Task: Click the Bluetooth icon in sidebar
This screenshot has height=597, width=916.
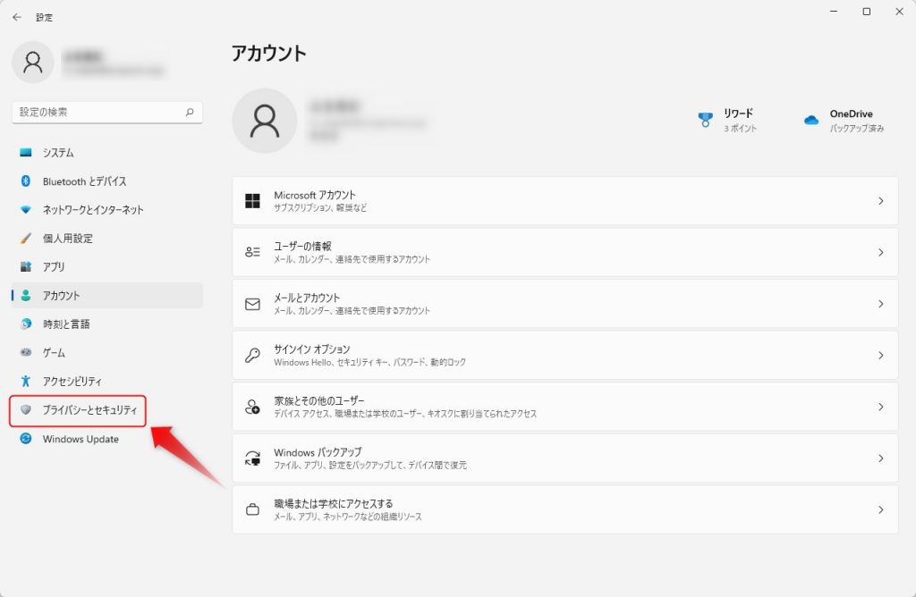Action: click(26, 181)
